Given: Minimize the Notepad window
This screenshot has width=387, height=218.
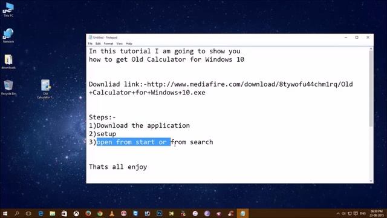Looking at the screenshot, I should [346, 38].
